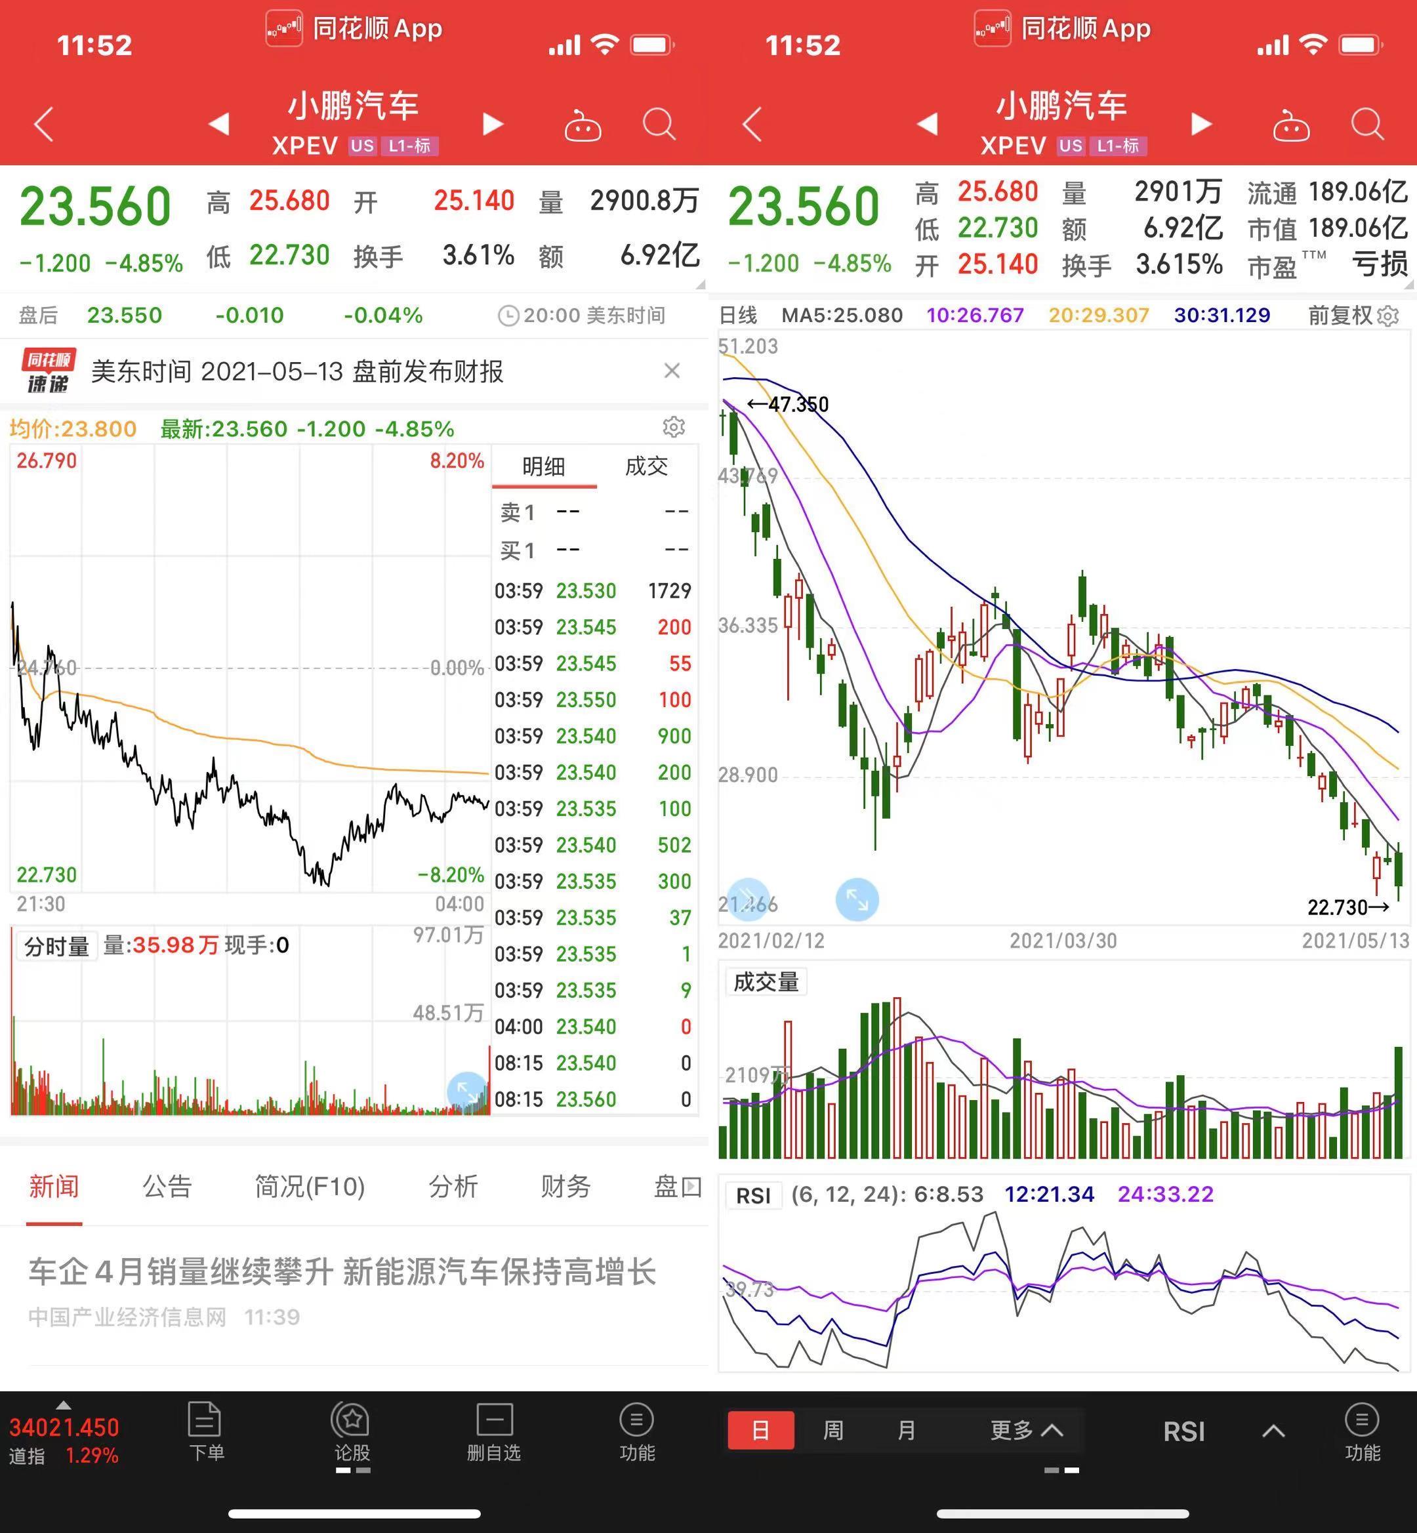Screen dimensions: 1417x1533
Task: Tap the 卖1 ask row
Action: tap(594, 512)
